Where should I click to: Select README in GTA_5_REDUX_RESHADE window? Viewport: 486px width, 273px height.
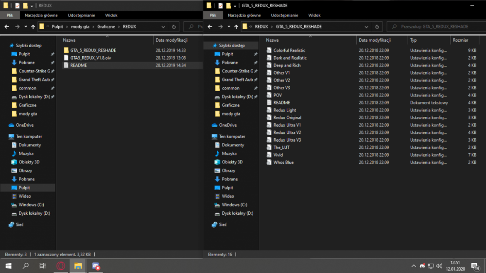[281, 103]
